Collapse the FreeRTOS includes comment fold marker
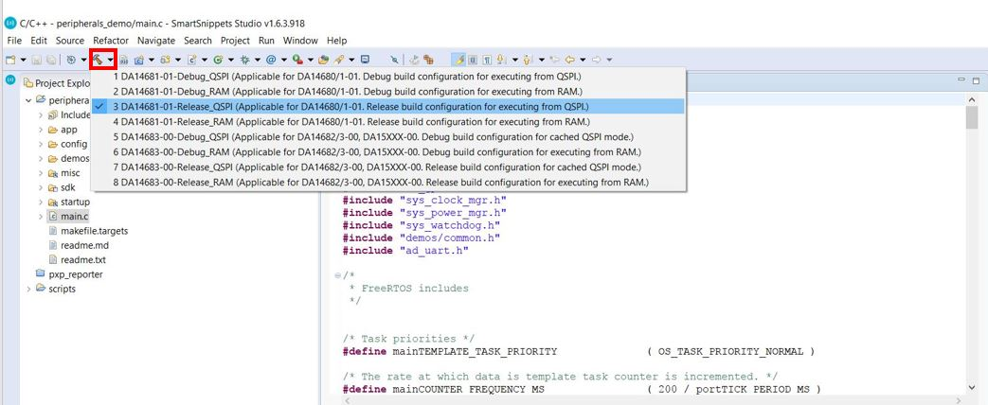Screen dimensions: 988x405 pos(338,275)
